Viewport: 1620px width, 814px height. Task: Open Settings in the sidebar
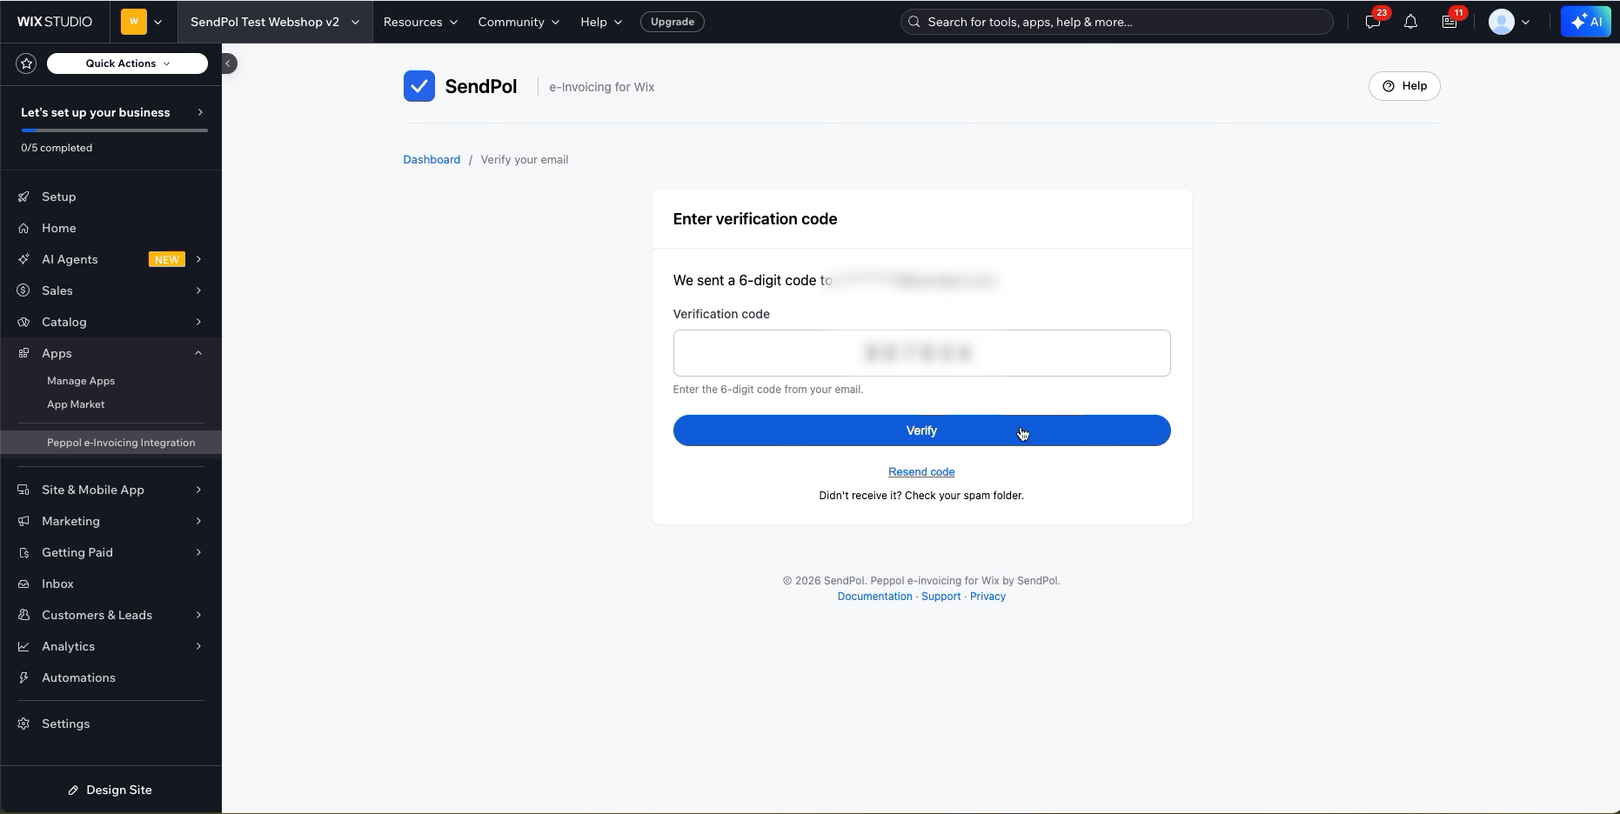click(110, 724)
